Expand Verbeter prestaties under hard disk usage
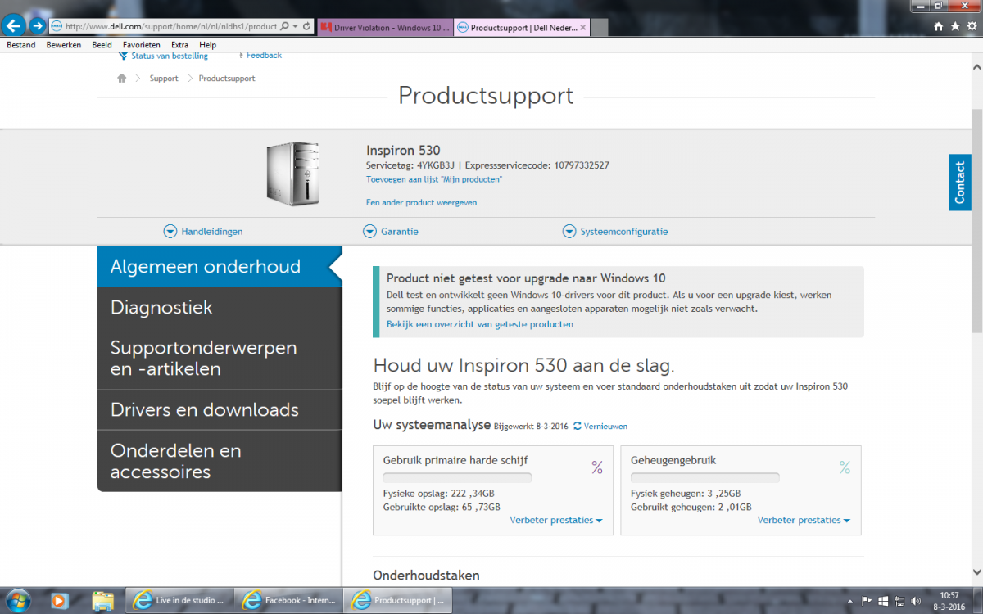The height and width of the screenshot is (614, 983). tap(556, 520)
